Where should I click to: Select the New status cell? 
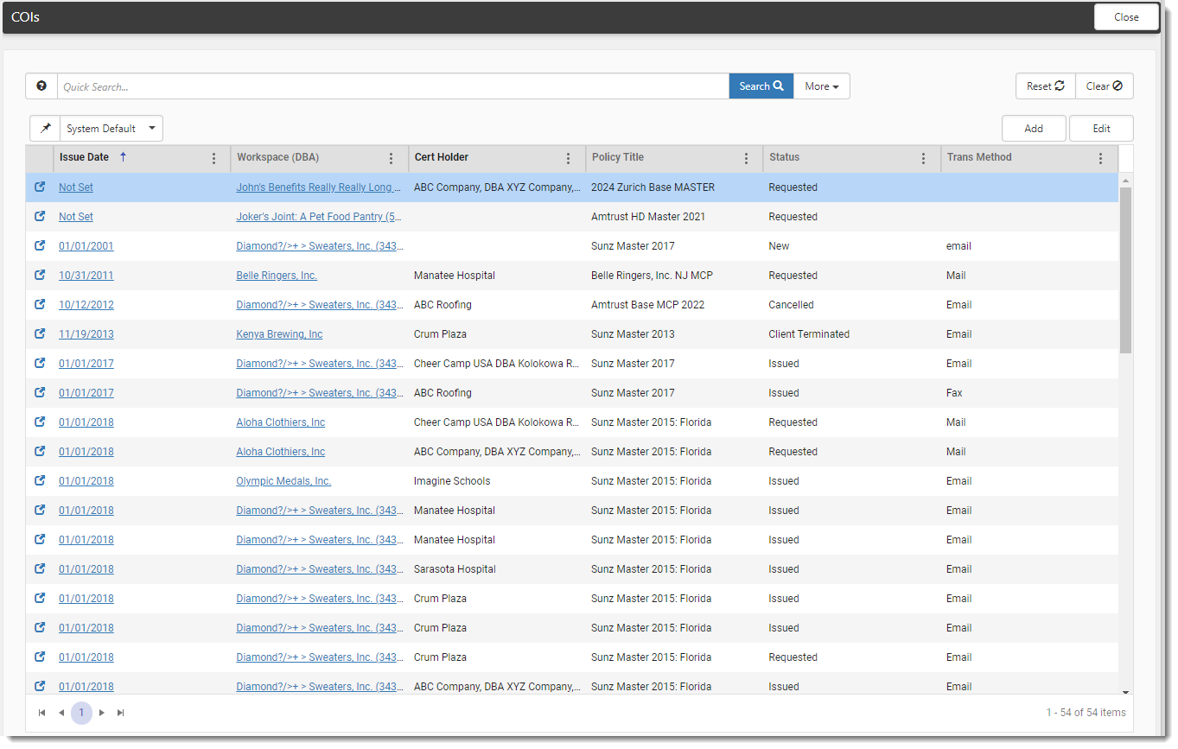[779, 245]
